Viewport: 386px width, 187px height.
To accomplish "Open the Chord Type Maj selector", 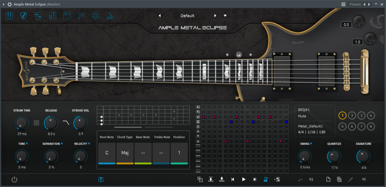I will click(125, 154).
